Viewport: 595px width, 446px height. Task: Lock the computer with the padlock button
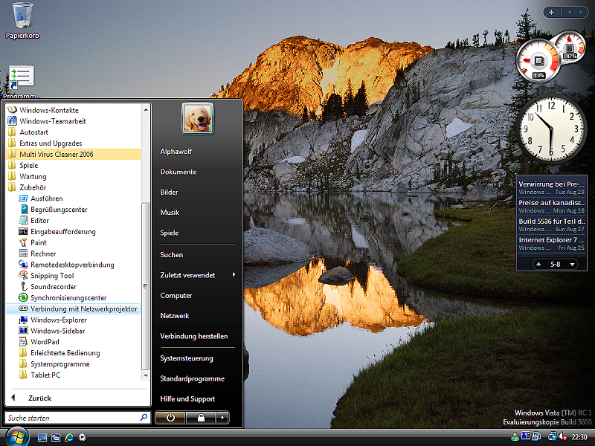point(201,418)
